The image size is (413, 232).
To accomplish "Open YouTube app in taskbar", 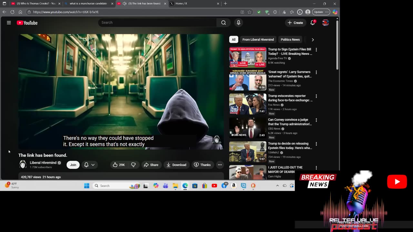I will tap(214, 186).
